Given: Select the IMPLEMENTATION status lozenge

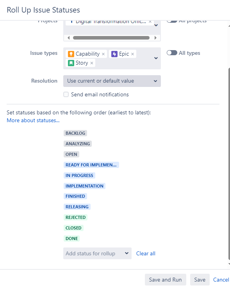Looking at the screenshot, I should (84, 186).
